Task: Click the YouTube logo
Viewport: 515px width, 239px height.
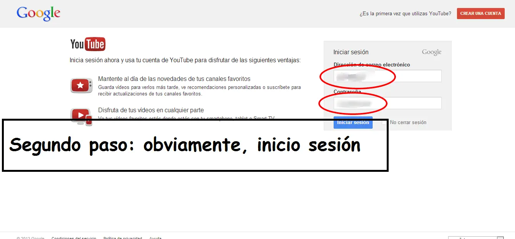Action: pos(88,44)
